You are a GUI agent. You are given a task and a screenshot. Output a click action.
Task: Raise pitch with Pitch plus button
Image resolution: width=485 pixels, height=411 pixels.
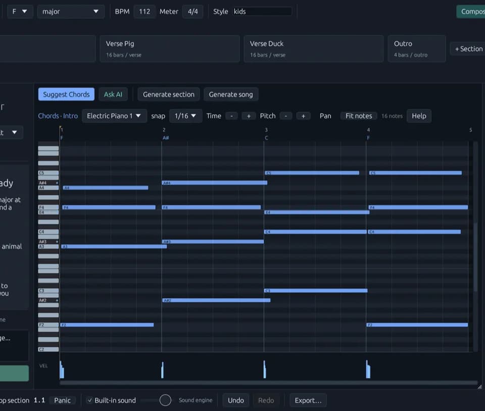pos(303,116)
